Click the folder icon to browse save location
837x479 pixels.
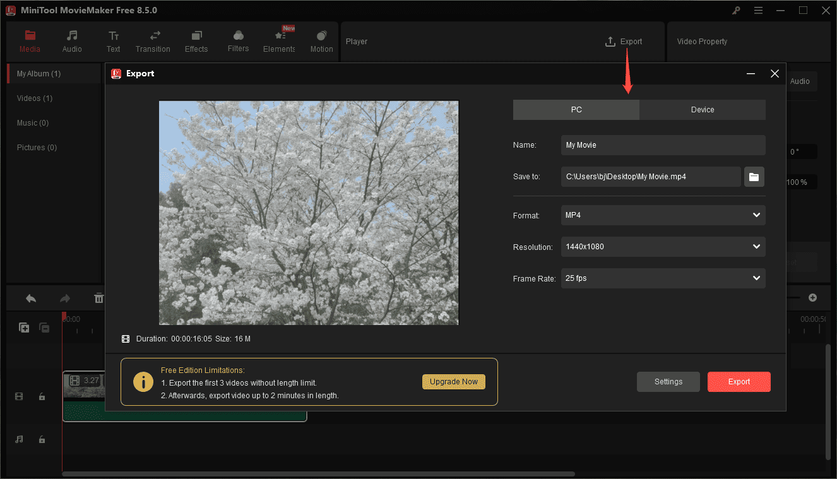754,177
